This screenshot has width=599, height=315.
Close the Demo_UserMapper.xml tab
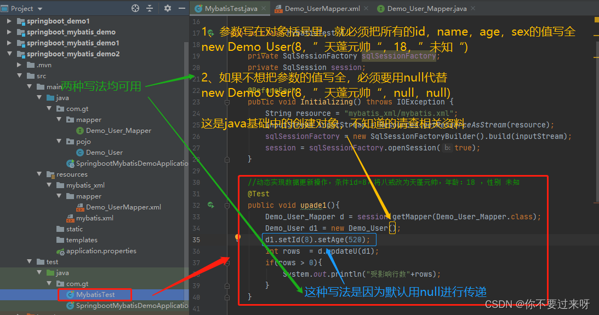[366, 8]
